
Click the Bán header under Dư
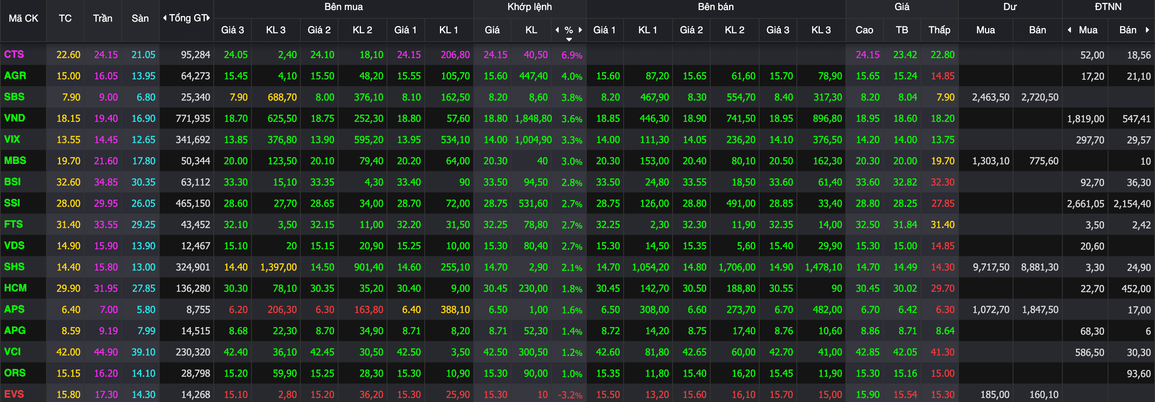click(x=1037, y=30)
